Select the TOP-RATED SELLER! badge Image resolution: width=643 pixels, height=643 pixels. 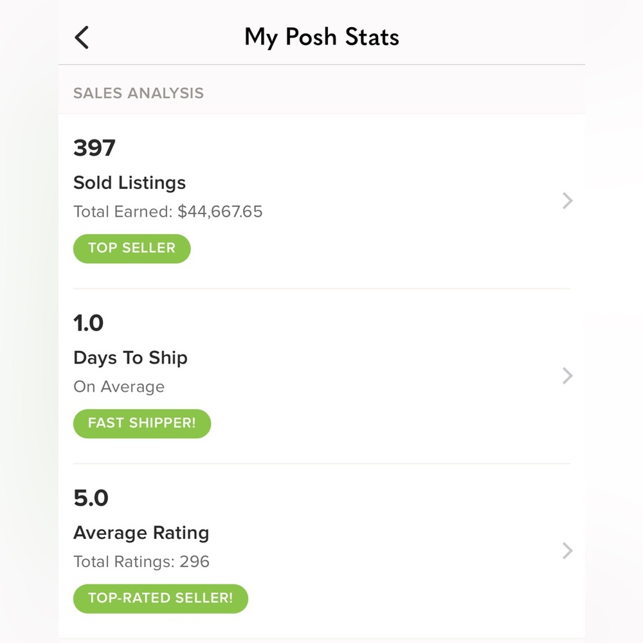[160, 598]
